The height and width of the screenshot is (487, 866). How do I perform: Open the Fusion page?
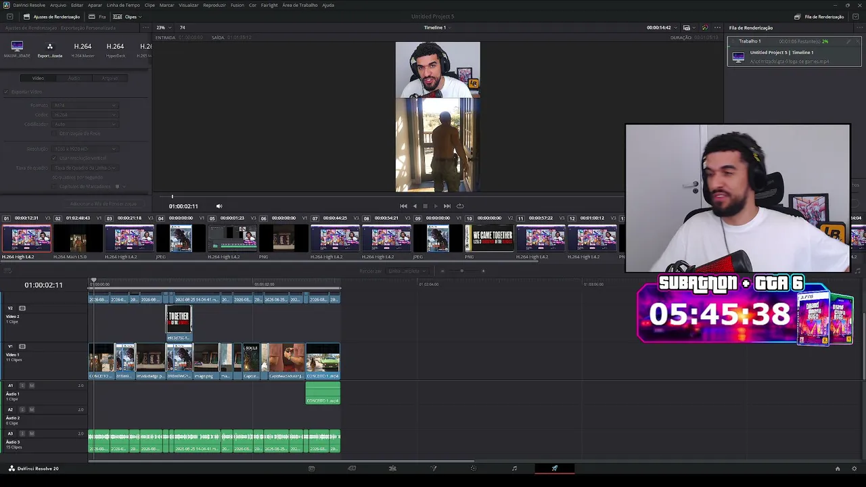pos(434,468)
